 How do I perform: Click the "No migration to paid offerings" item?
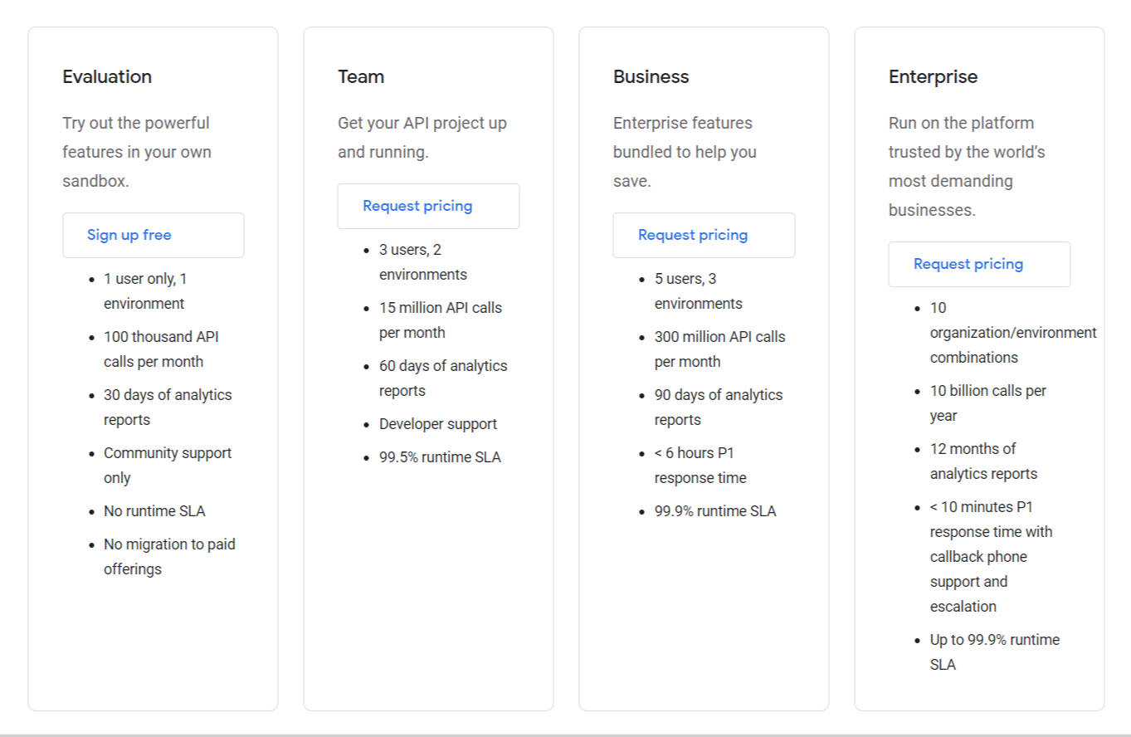click(168, 557)
